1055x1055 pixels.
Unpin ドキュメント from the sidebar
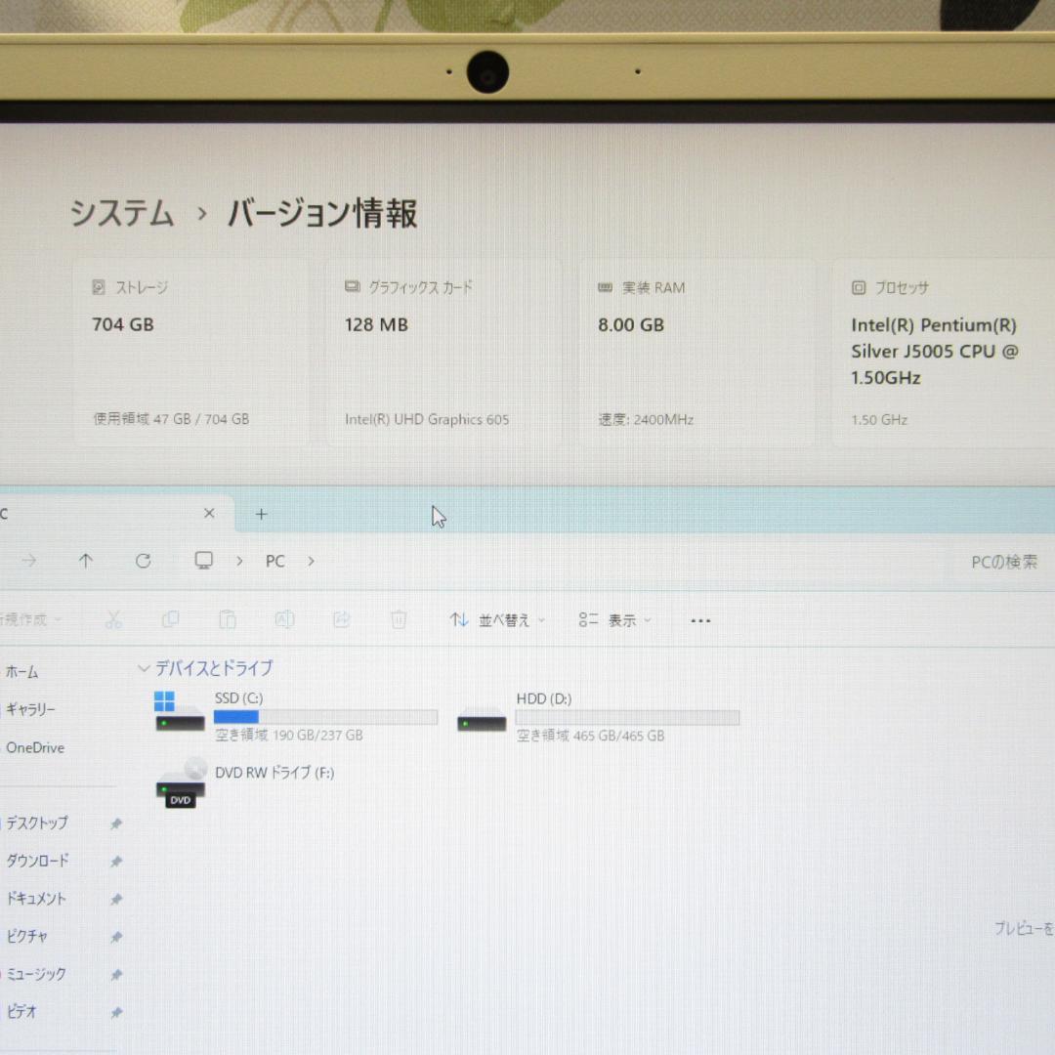(x=116, y=899)
